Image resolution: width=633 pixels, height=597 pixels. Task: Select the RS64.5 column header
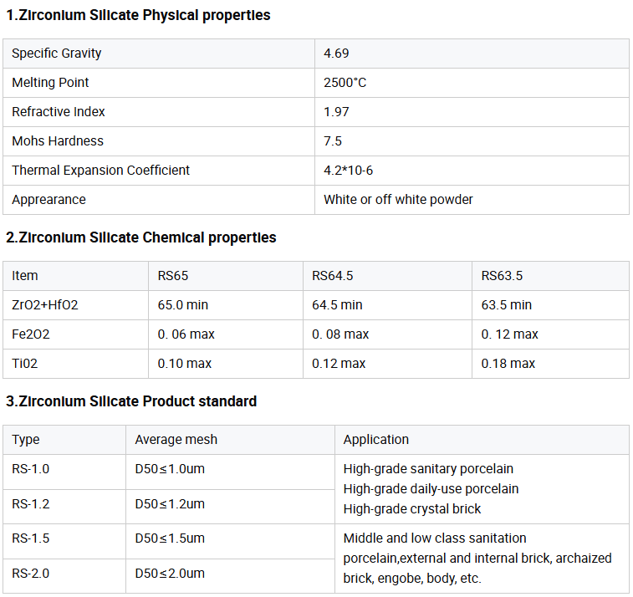point(332,276)
